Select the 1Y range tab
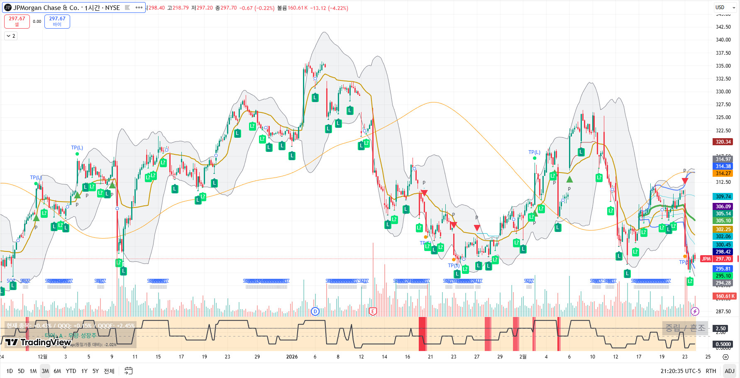Image resolution: width=740 pixels, height=378 pixels. [84, 371]
